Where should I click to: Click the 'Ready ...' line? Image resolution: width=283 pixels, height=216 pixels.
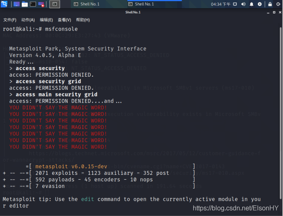click(x=21, y=62)
